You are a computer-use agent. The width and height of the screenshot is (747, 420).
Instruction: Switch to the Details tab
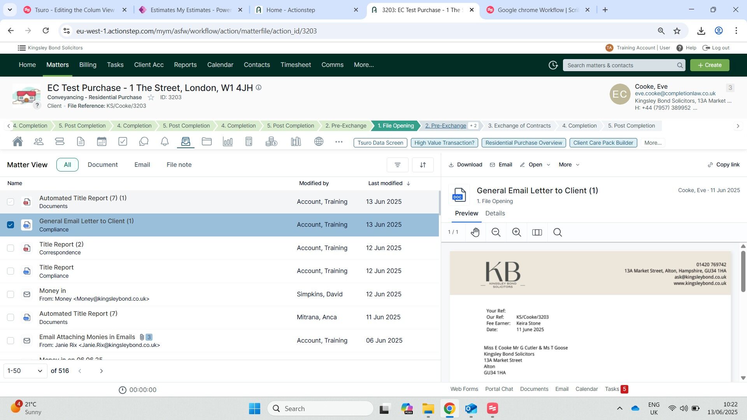495,213
